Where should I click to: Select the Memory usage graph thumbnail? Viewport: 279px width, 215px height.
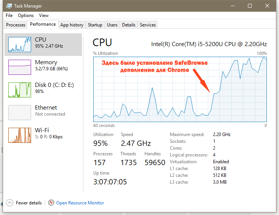tap(20, 67)
